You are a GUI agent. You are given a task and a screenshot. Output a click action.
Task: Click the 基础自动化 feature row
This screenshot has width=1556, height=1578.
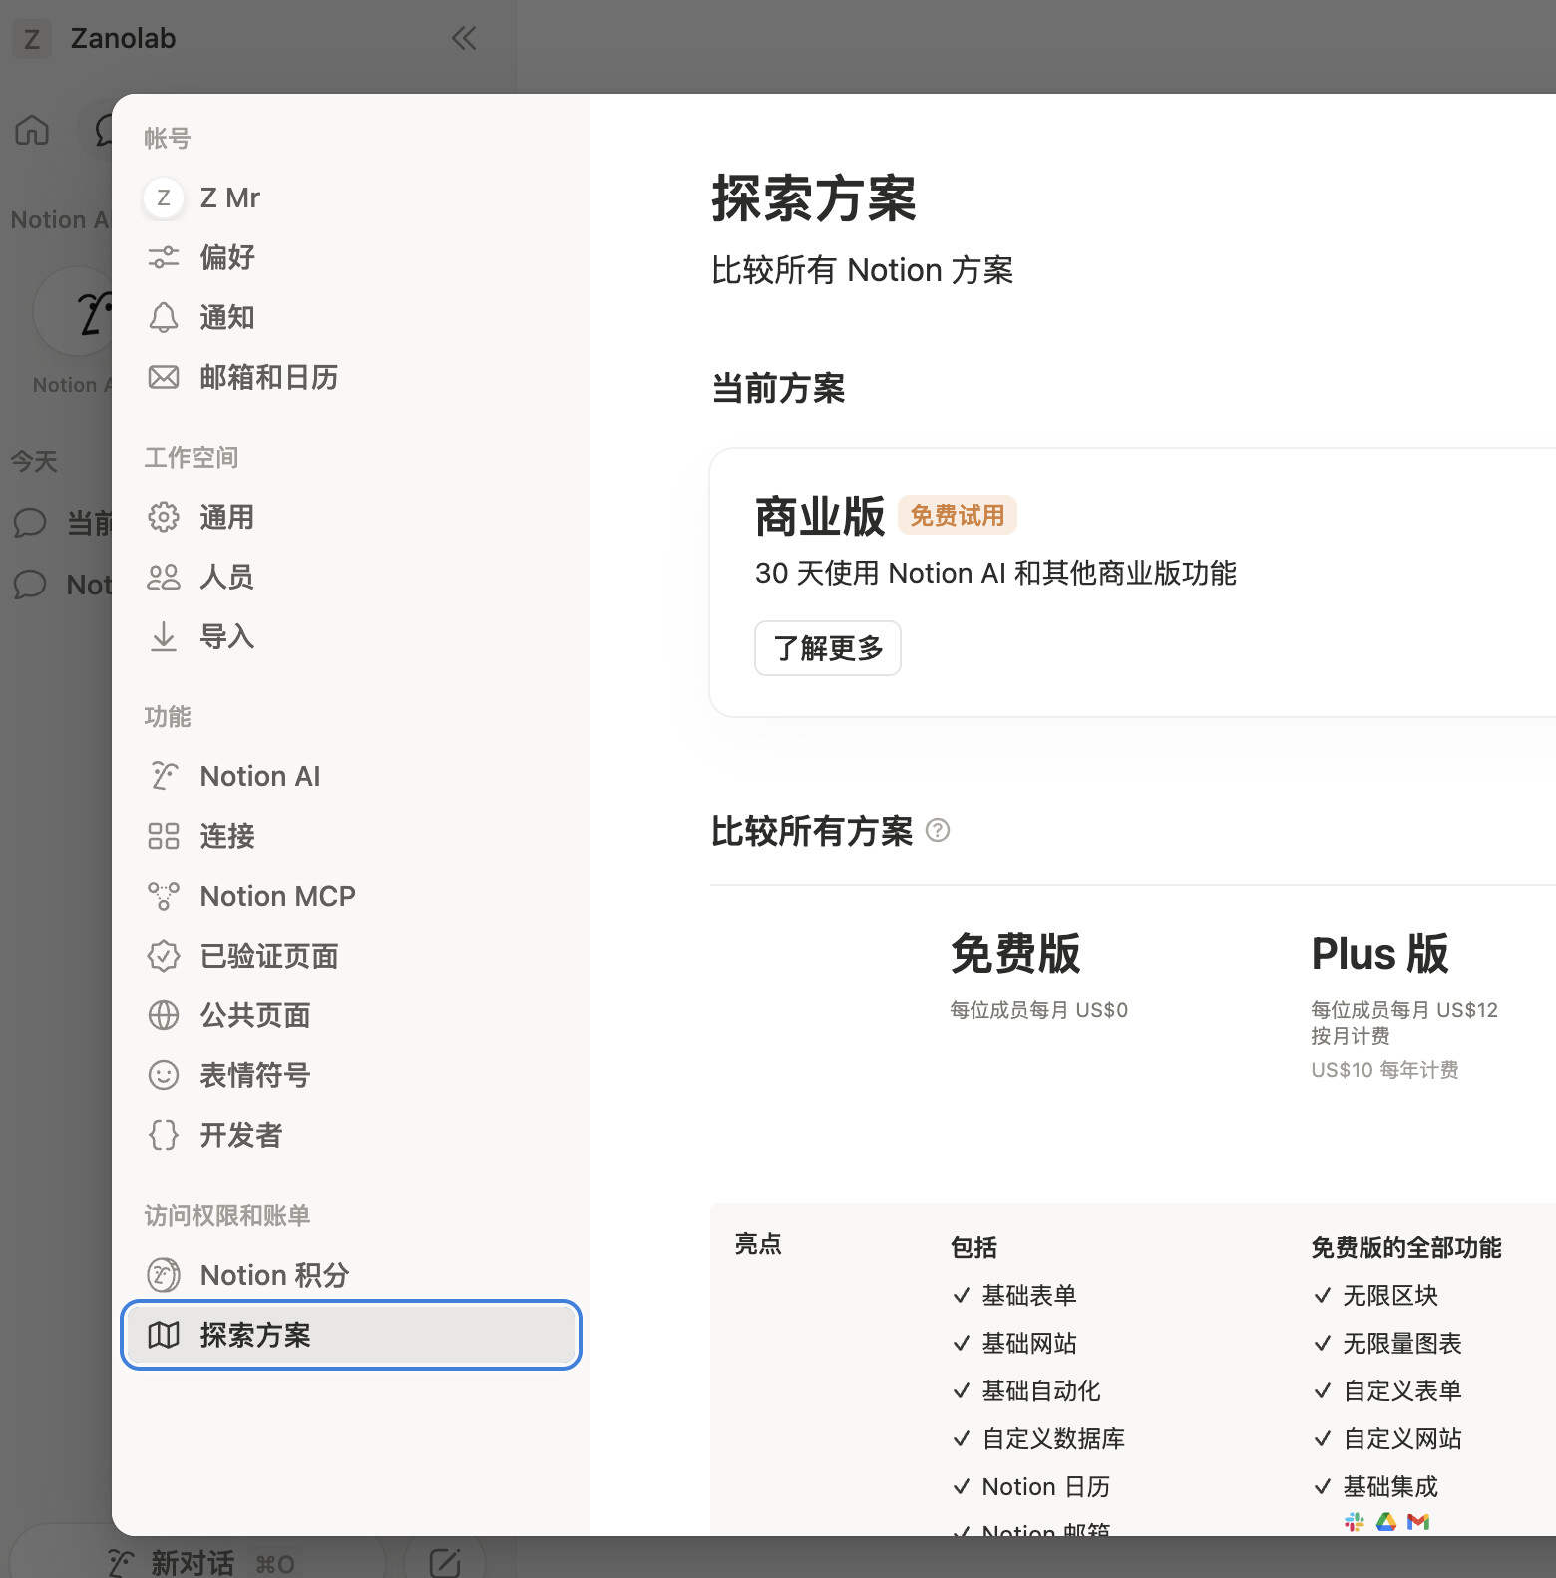pos(1027,1390)
